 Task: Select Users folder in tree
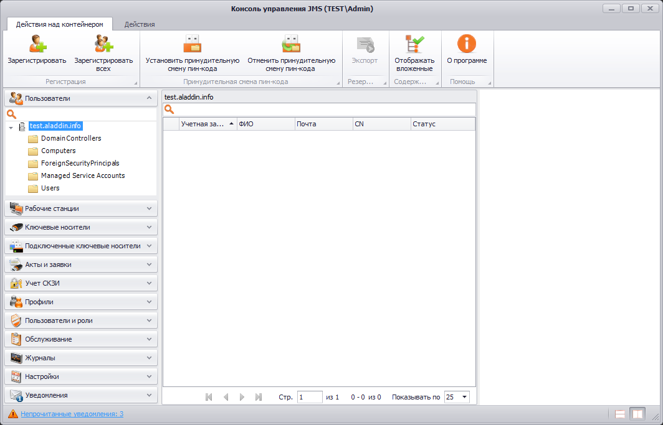(50, 189)
